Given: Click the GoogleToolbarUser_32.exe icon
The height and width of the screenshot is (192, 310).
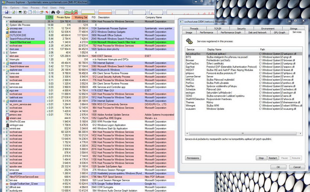Looking at the screenshot, I should click(x=7, y=184).
